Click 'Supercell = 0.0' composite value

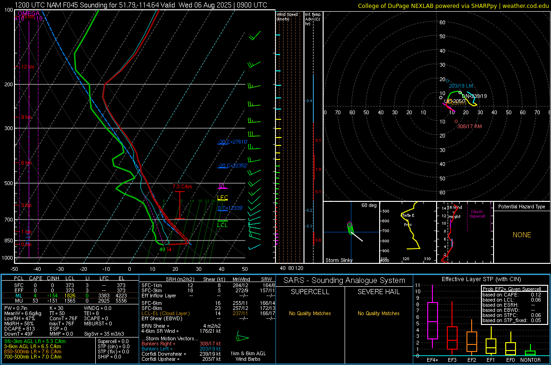click(x=113, y=341)
